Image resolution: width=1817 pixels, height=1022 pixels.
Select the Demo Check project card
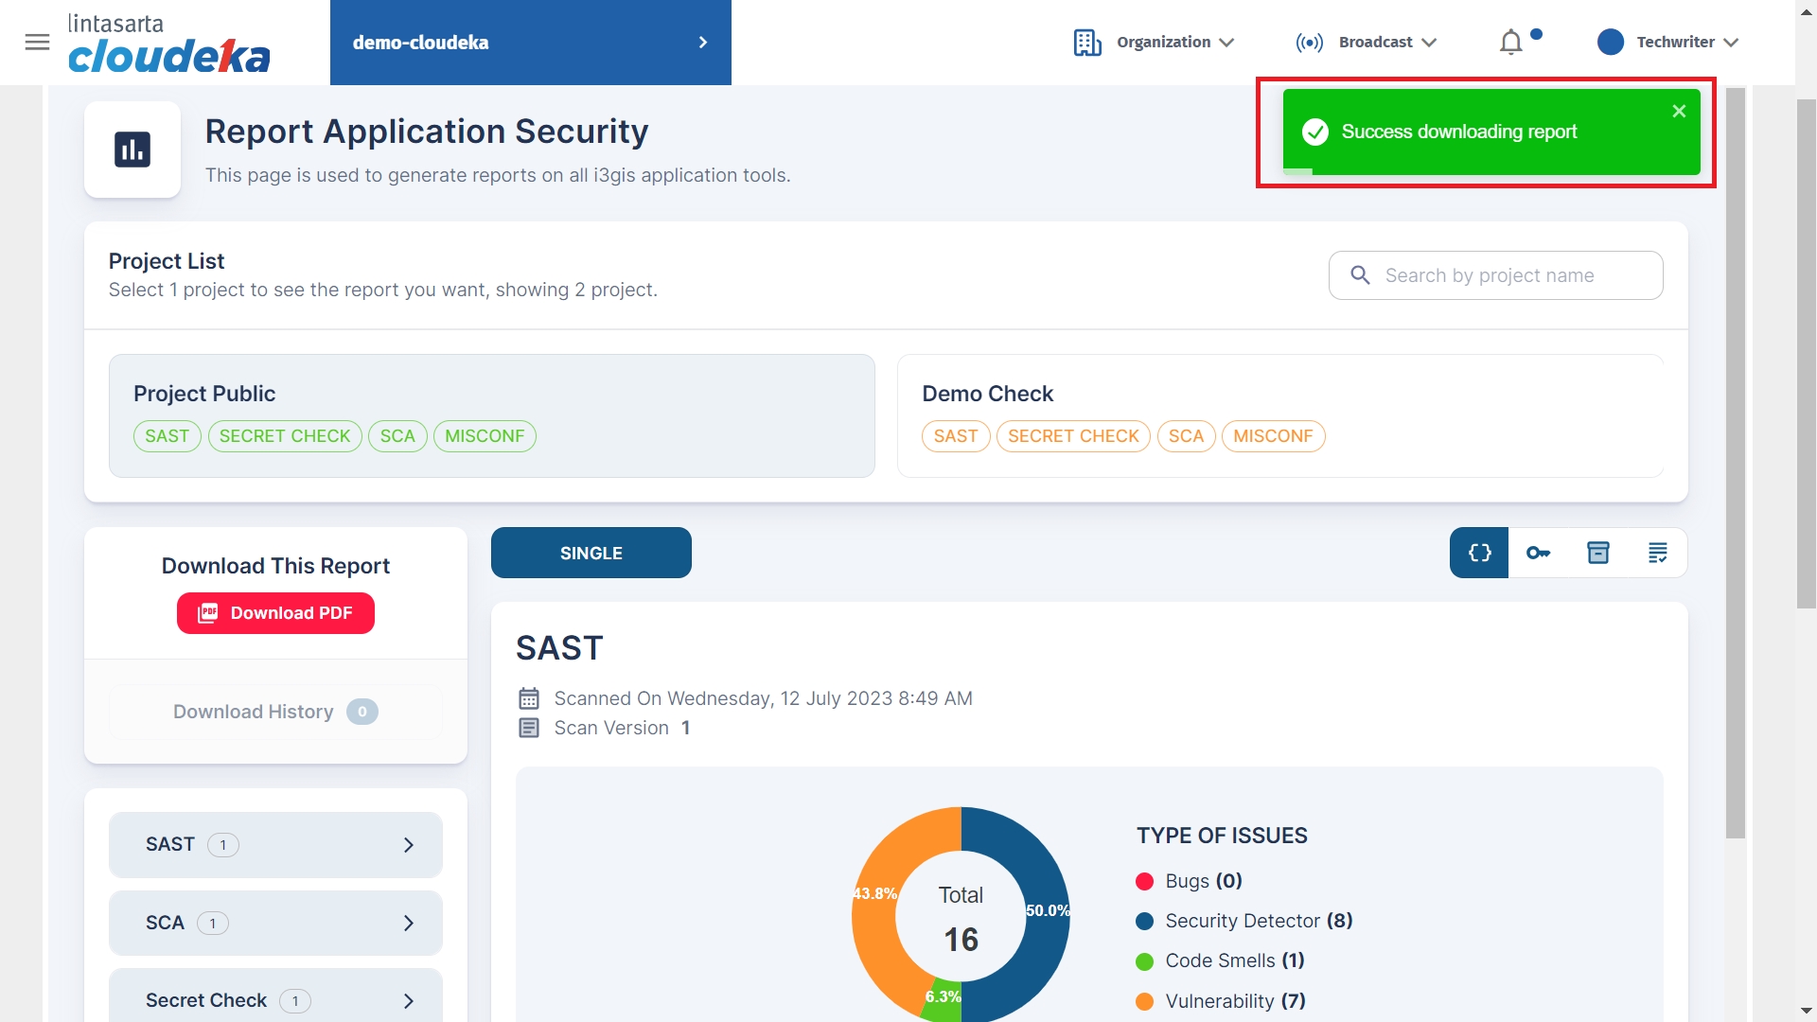[1279, 415]
